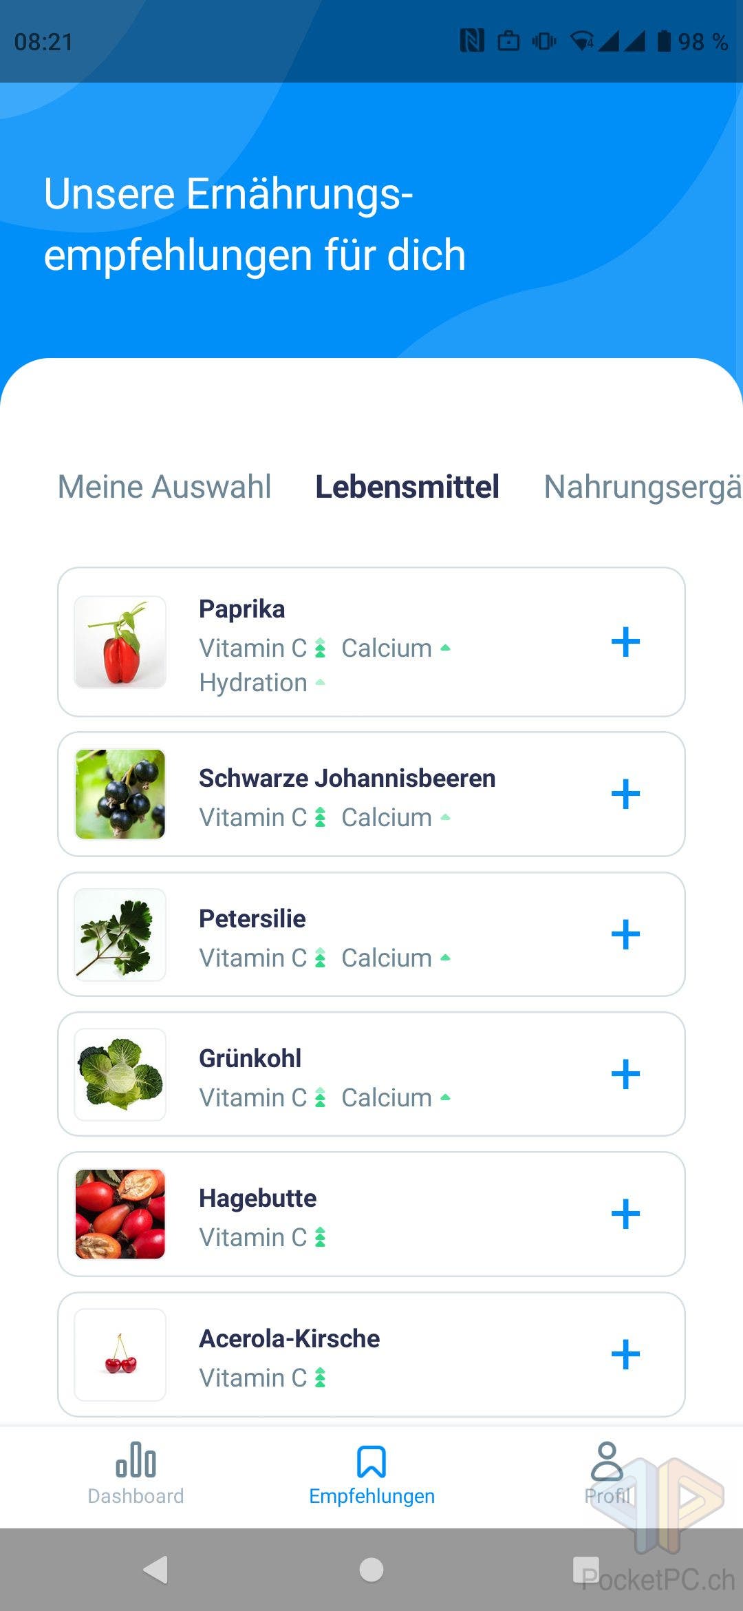Open the Dashboard bar chart icon
The height and width of the screenshot is (1611, 743).
click(x=136, y=1460)
